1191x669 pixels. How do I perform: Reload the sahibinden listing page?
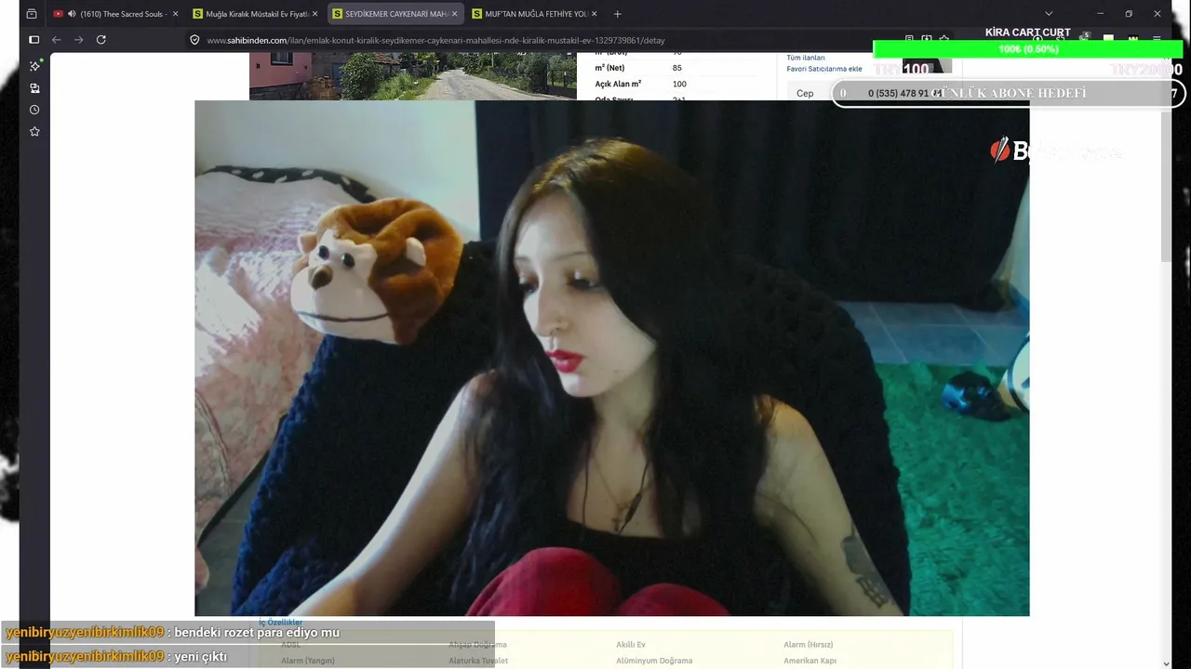[x=101, y=40]
